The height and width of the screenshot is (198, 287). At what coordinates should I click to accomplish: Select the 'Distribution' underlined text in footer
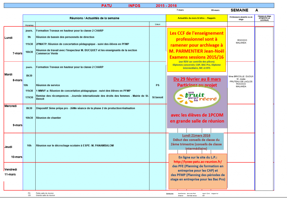click(x=170, y=194)
